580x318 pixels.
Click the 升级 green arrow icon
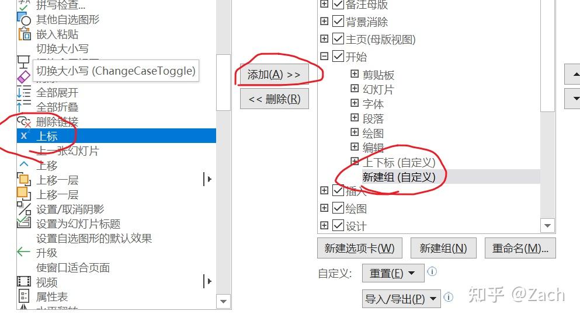point(24,252)
